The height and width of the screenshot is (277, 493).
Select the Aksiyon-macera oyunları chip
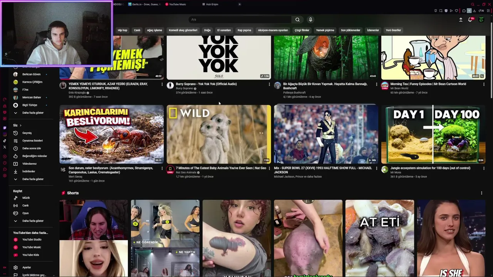click(x=273, y=30)
